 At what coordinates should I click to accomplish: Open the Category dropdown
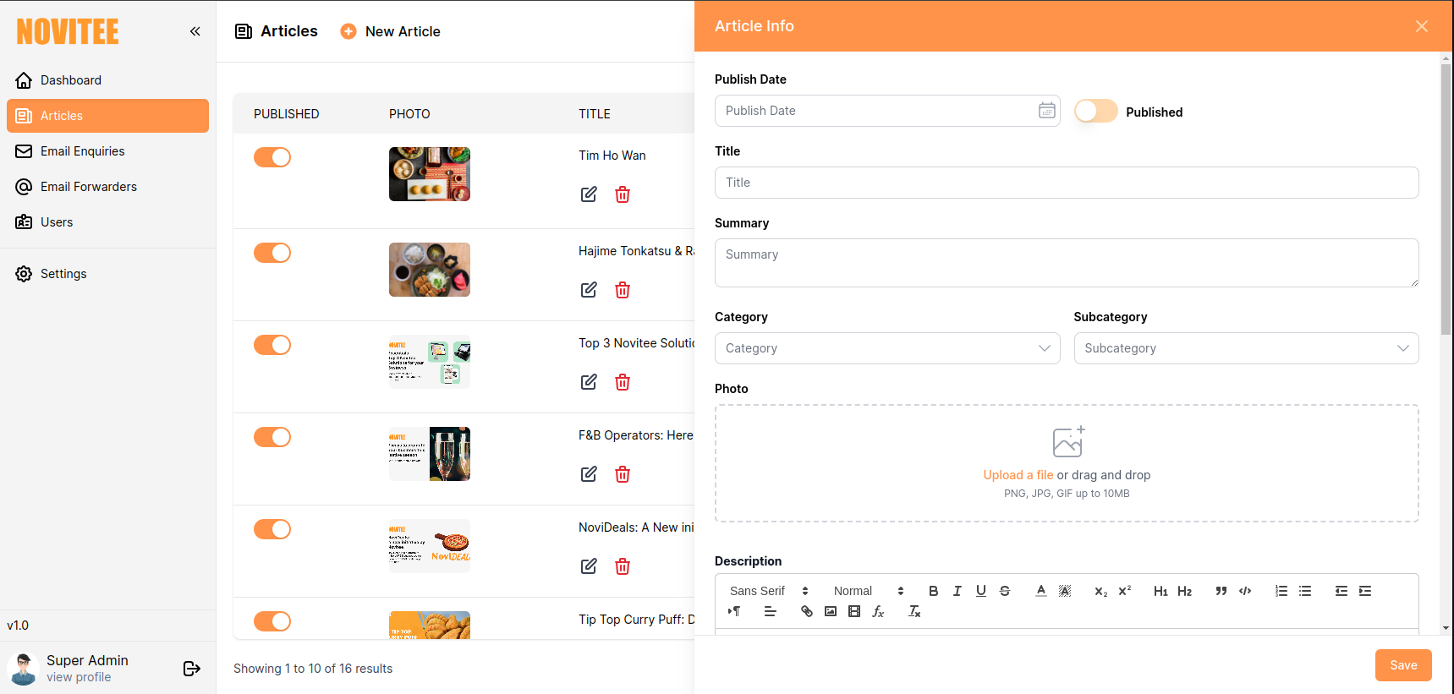886,348
